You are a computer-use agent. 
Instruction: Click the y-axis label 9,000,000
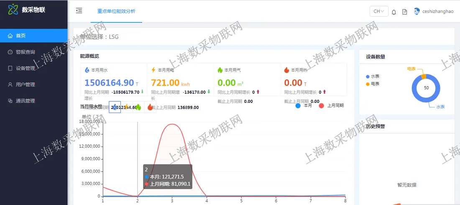click(x=90, y=159)
